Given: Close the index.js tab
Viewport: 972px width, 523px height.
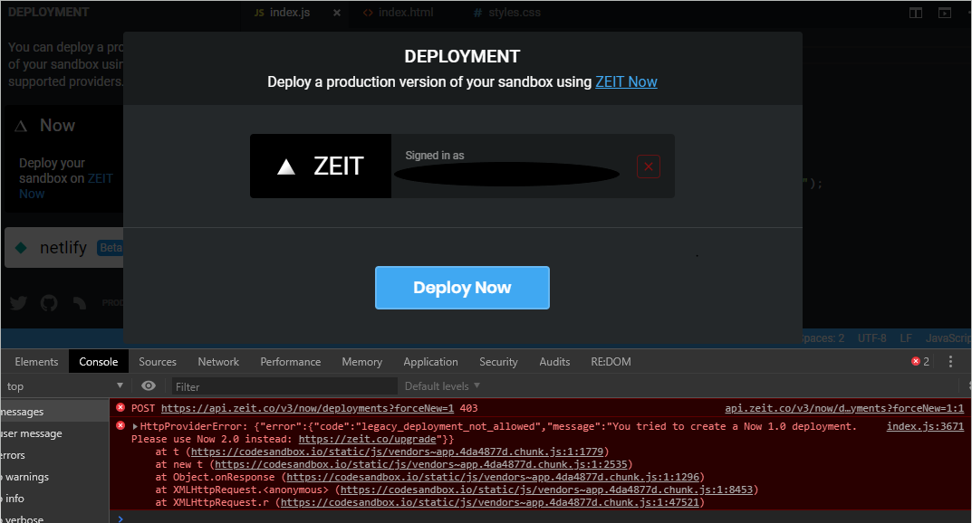Looking at the screenshot, I should (x=337, y=13).
